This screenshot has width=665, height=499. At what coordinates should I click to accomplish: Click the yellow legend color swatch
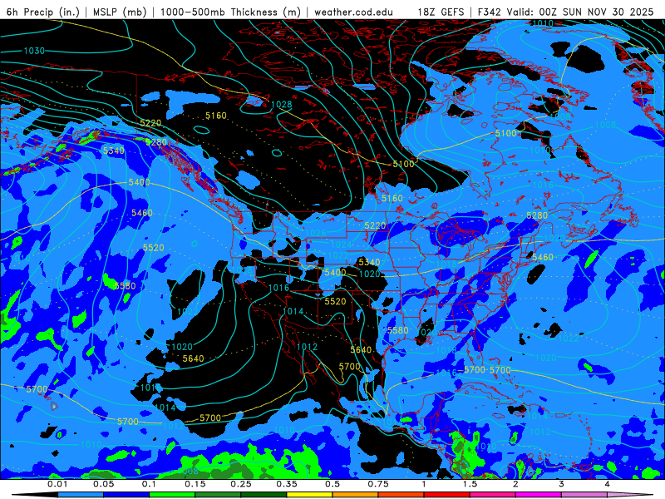(309, 495)
